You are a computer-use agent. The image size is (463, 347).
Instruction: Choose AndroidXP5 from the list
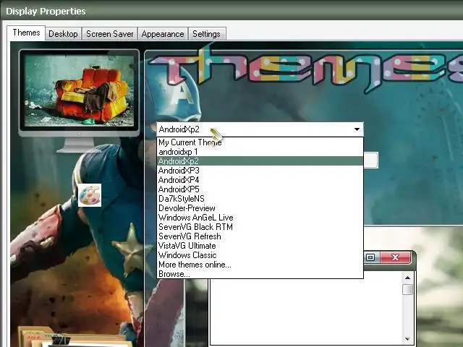click(x=260, y=189)
